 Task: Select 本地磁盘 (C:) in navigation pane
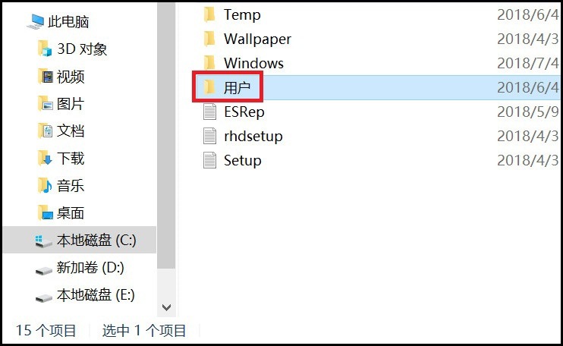point(80,240)
